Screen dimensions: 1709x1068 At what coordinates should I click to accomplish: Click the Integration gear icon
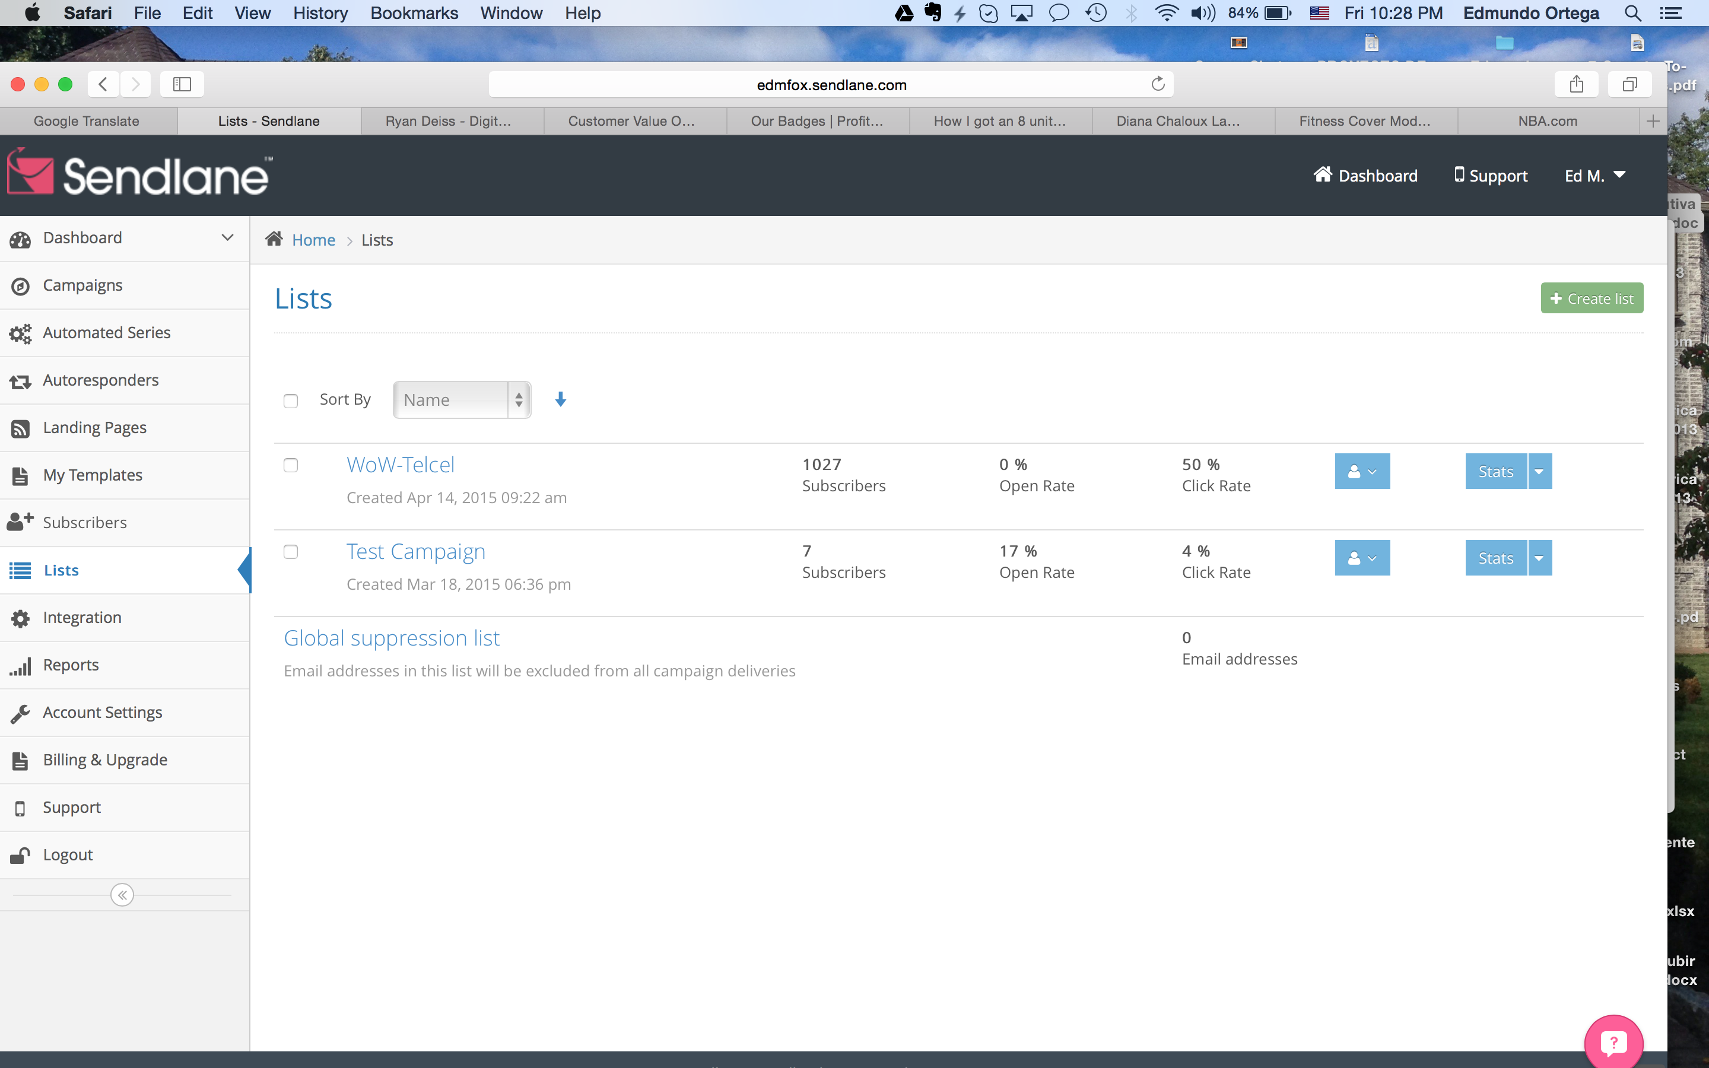pos(21,618)
